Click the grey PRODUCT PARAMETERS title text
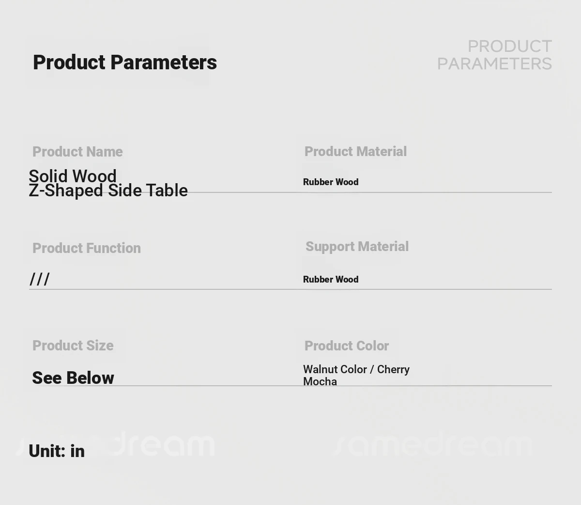Viewport: 581px width, 505px height. tap(494, 55)
